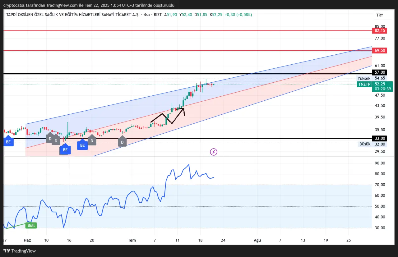Screen dimensions: 398x257
Task: Click the lowest BE marker below the mid-June candle
Action: point(65,150)
